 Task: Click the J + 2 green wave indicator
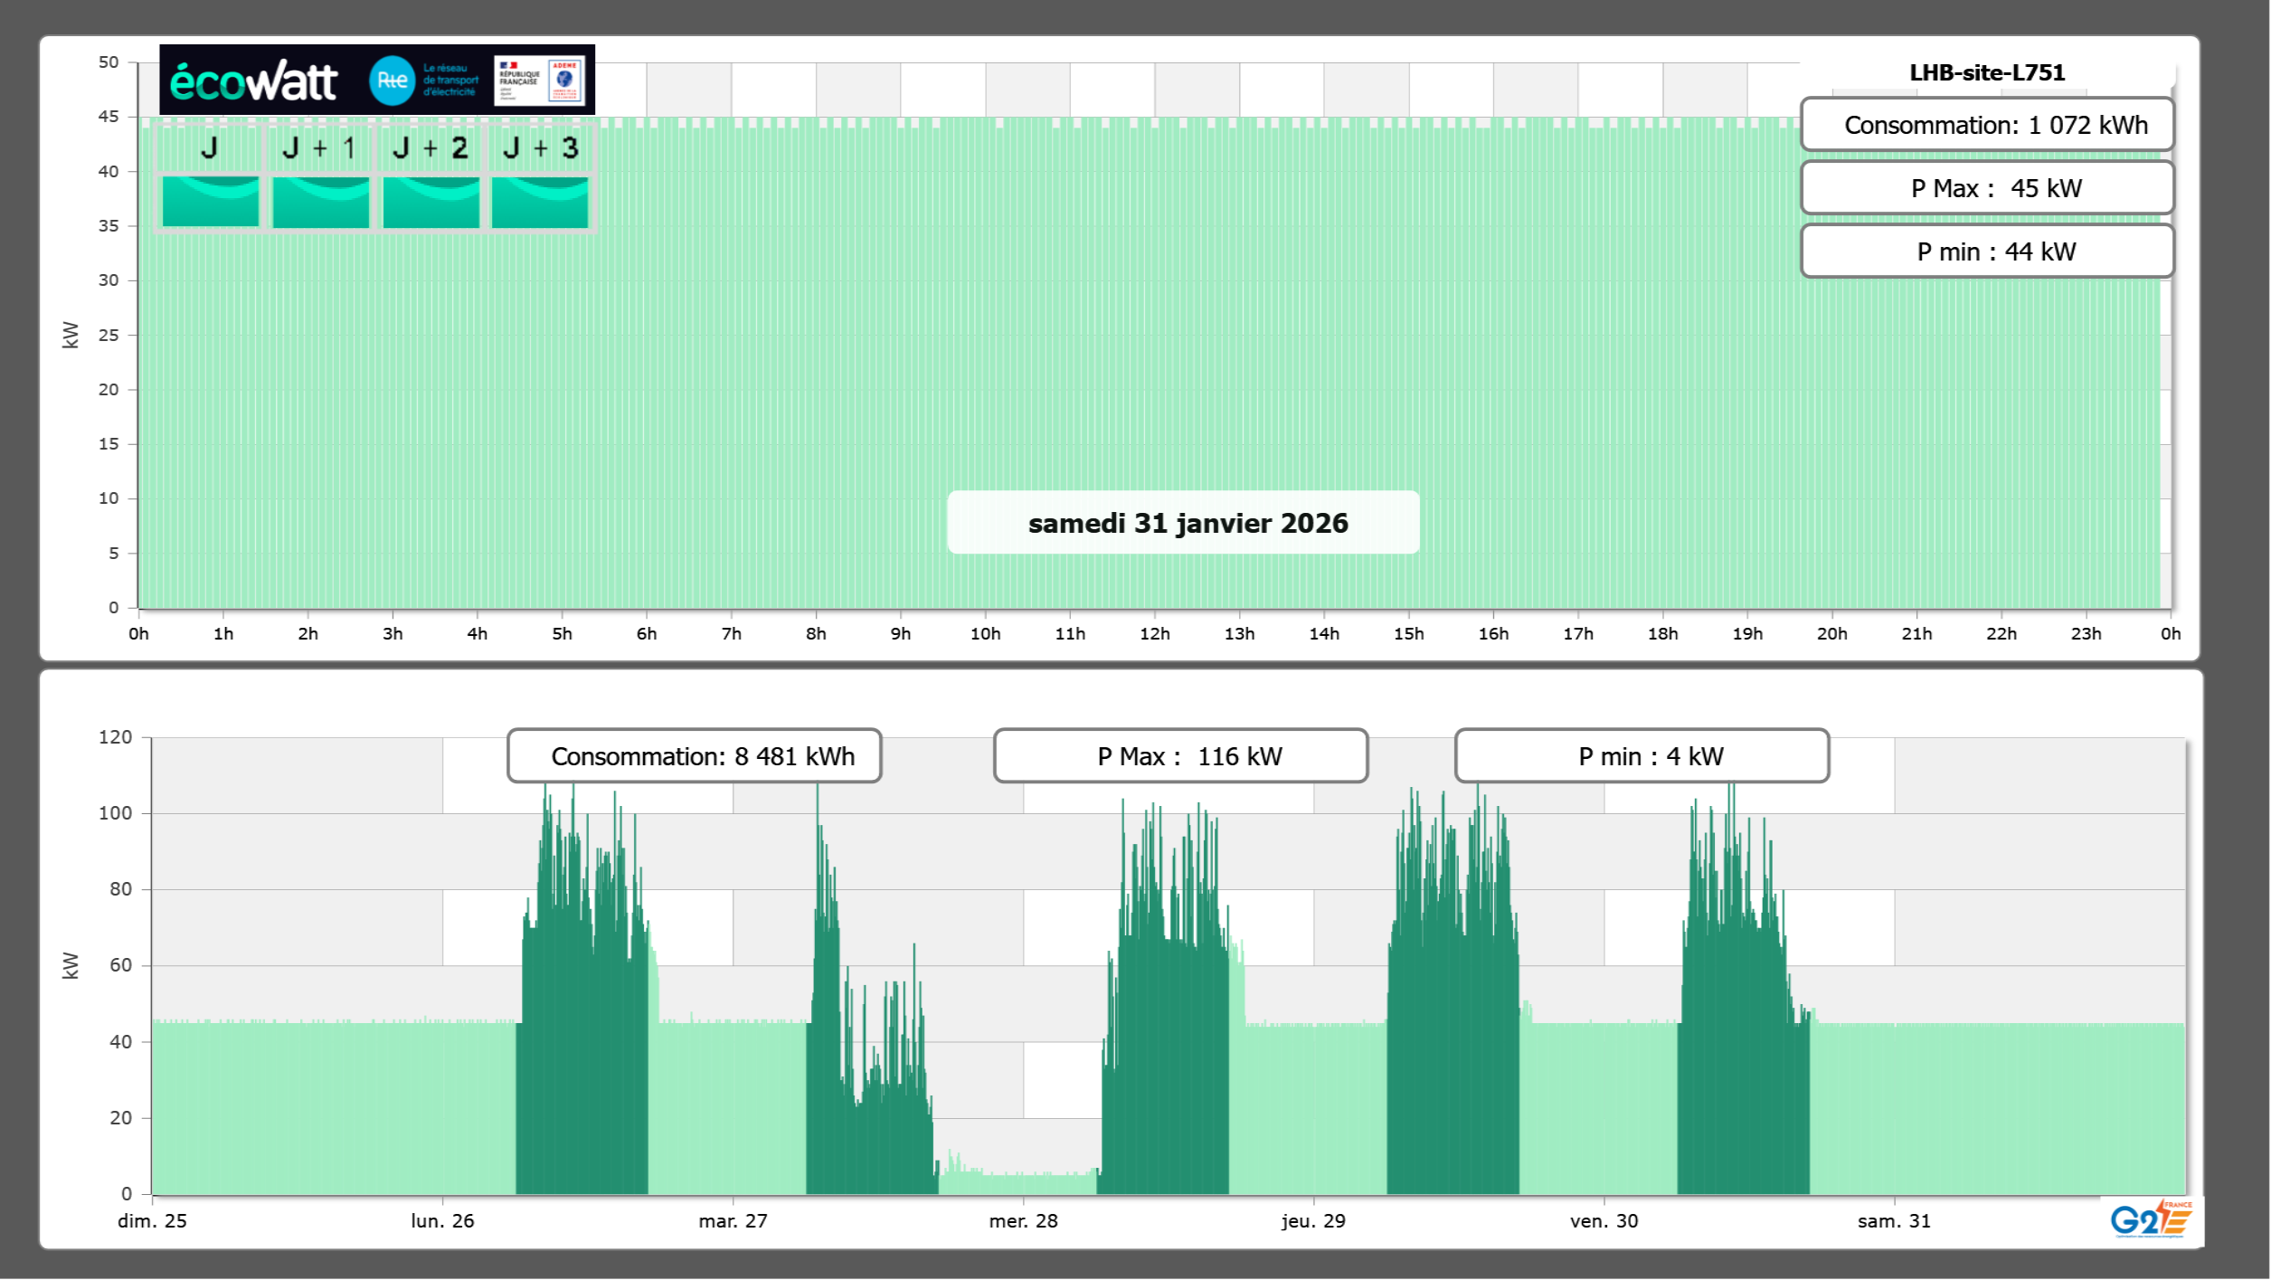431,201
